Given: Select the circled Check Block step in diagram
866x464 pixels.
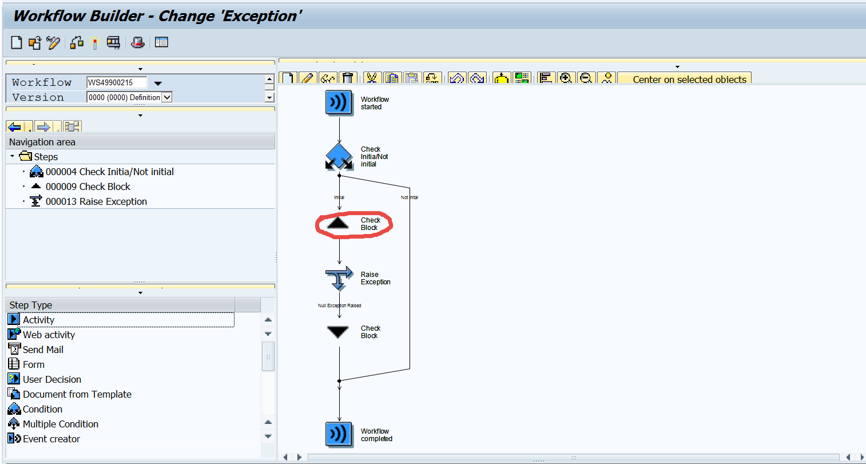Looking at the screenshot, I should [339, 224].
